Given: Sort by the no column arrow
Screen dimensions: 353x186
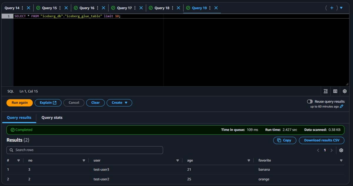Looking at the screenshot, I should pos(84,161).
